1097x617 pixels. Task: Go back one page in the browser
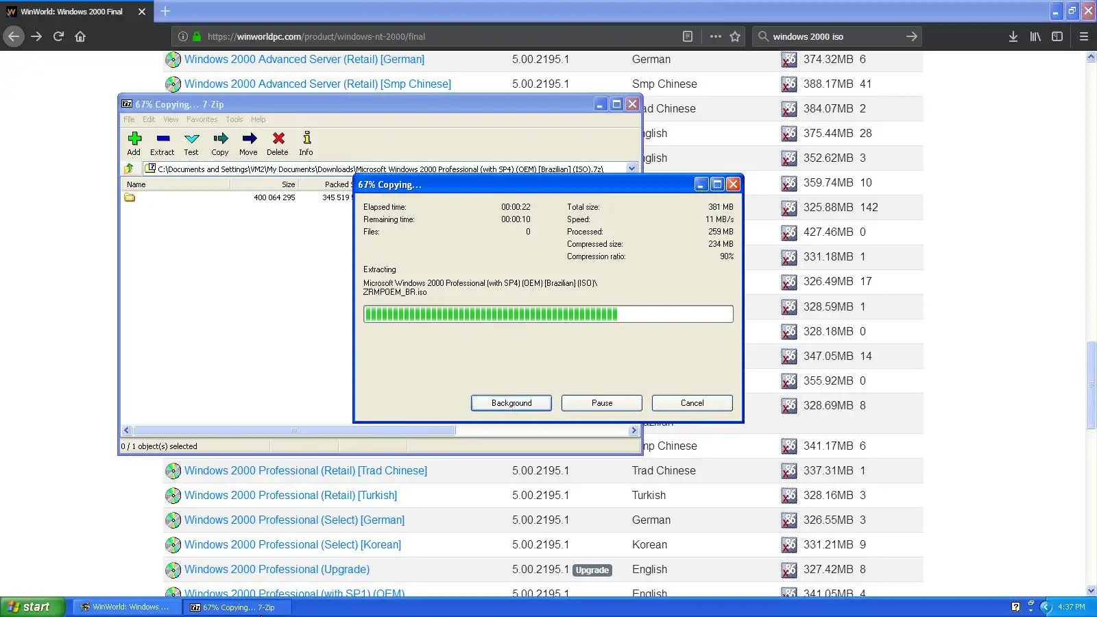14,36
